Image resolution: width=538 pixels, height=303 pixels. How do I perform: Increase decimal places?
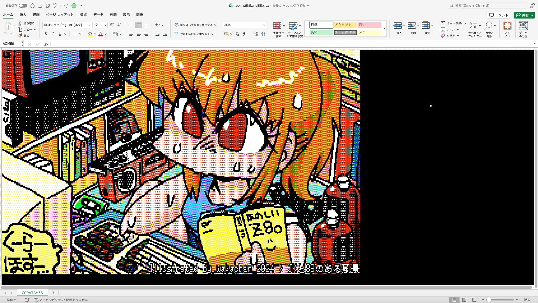256,34
